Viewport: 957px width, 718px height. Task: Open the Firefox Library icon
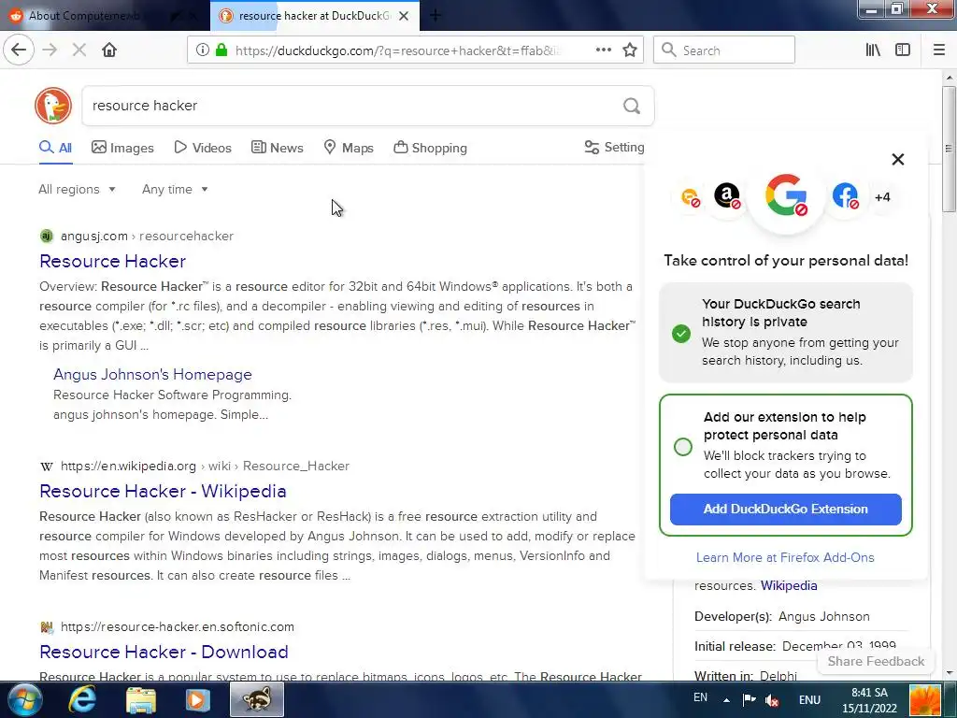[x=873, y=50]
